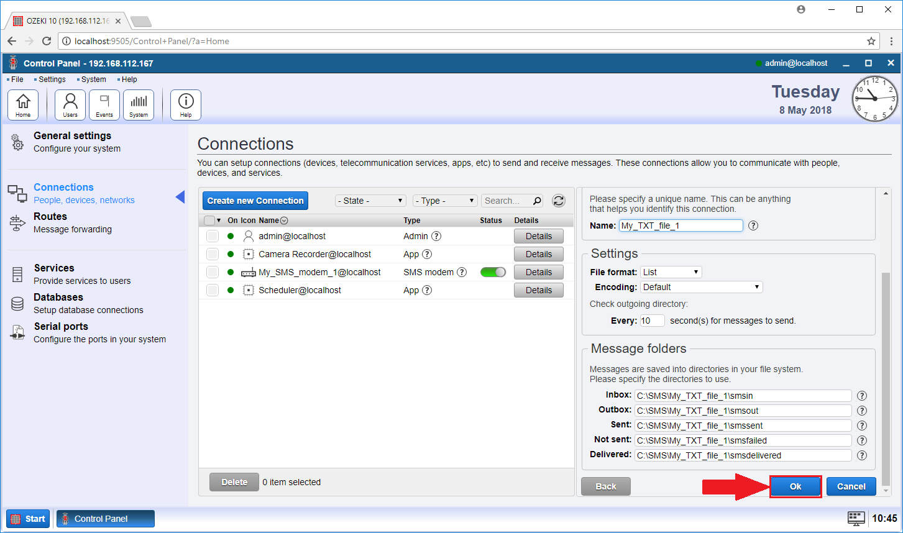
Task: Open the Settings menu
Action: click(x=52, y=80)
